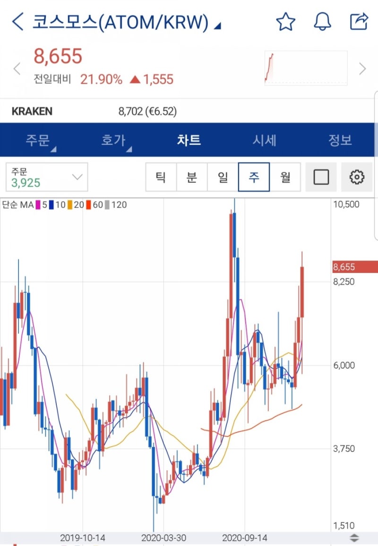The width and height of the screenshot is (378, 546).
Task: Click the chart resize handle at bottom right
Action: (354, 537)
